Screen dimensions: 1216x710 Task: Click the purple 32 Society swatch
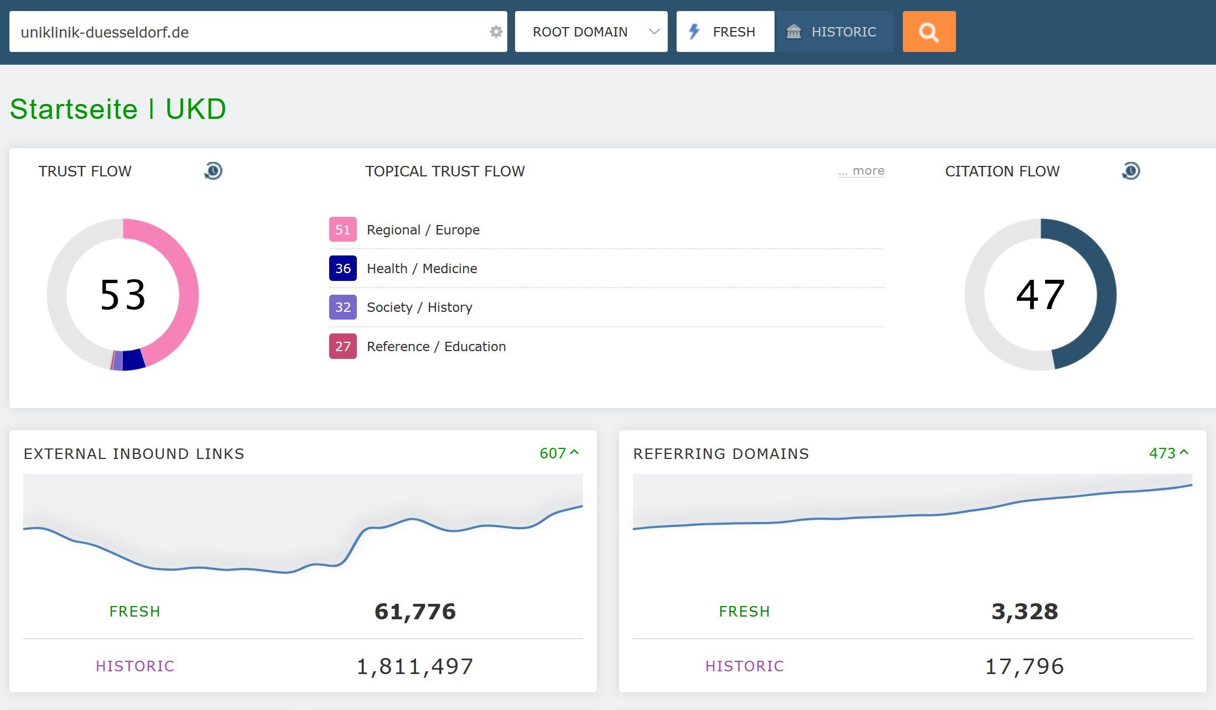click(x=343, y=307)
